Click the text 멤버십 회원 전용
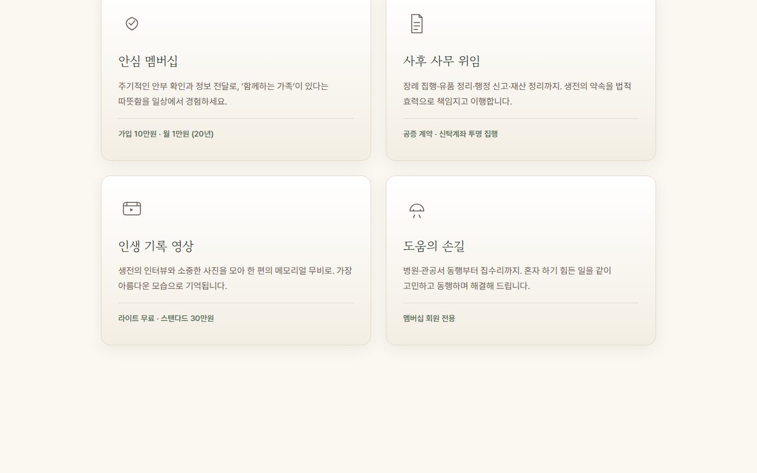Image resolution: width=757 pixels, height=473 pixels. point(429,318)
